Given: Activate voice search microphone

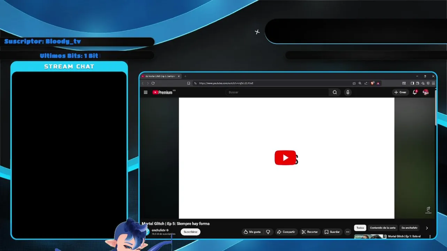Looking at the screenshot, I should click(348, 92).
